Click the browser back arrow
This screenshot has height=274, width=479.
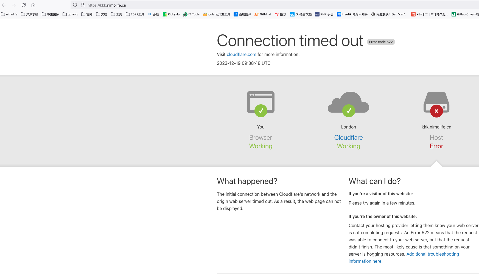point(4,5)
